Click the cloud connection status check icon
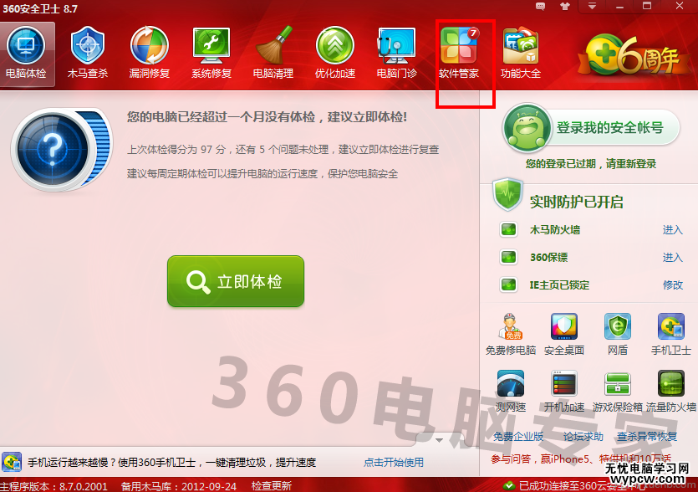Image resolution: width=698 pixels, height=492 pixels. [509, 485]
